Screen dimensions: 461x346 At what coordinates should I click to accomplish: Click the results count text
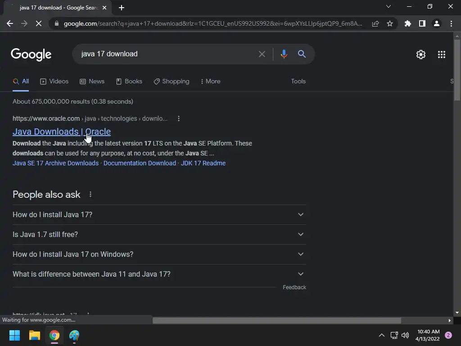(73, 101)
